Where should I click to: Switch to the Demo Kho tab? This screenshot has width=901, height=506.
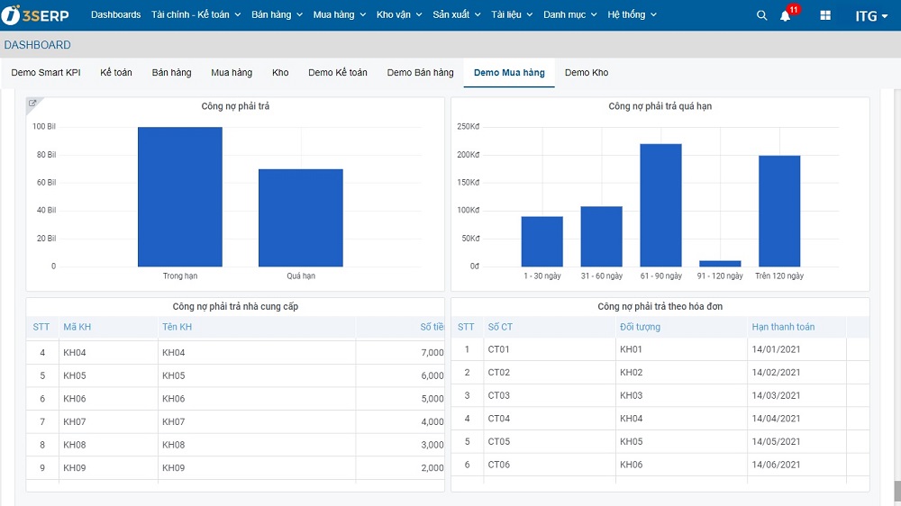pos(587,73)
